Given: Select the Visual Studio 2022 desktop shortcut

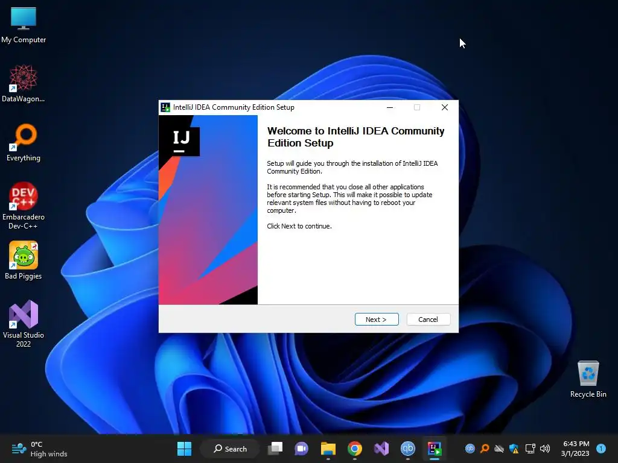Looking at the screenshot, I should pyautogui.click(x=24, y=324).
